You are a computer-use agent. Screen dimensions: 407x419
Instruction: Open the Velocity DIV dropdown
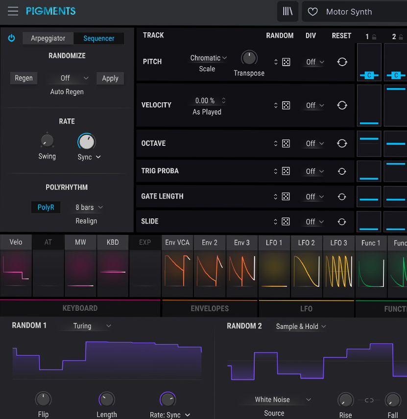click(315, 105)
